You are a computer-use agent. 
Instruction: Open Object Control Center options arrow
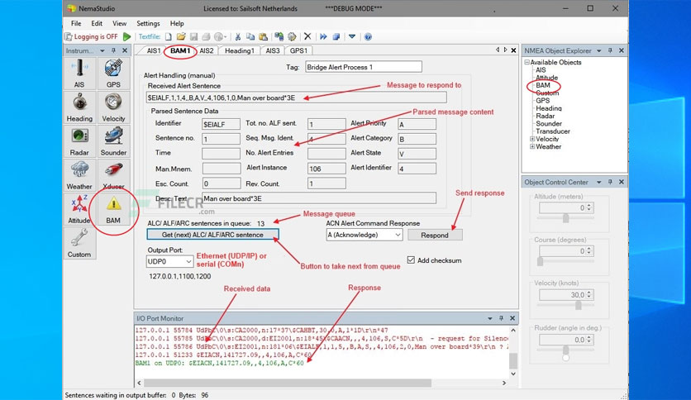[x=599, y=182]
